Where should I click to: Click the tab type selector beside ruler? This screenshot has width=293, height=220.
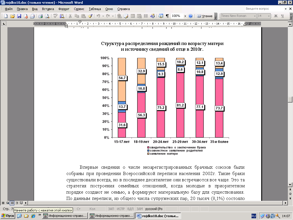click(x=4, y=23)
